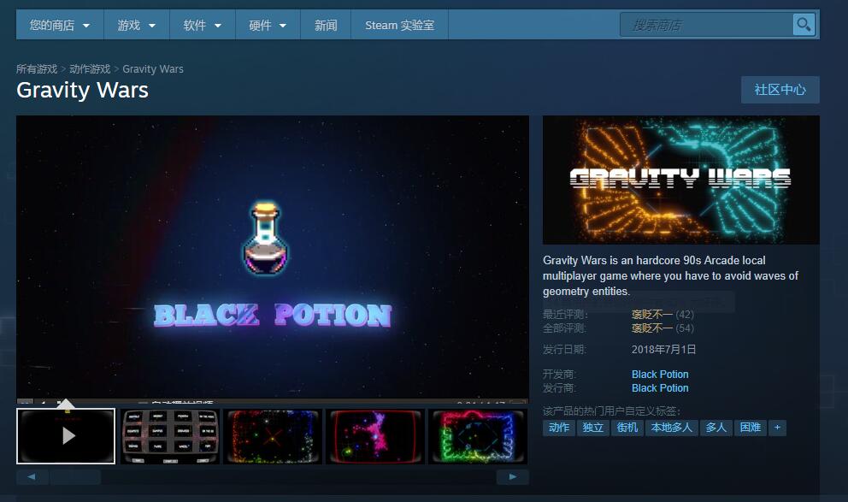Click the Gravity Wars breadcrumb link
Viewport: 848px width, 502px height.
point(153,69)
